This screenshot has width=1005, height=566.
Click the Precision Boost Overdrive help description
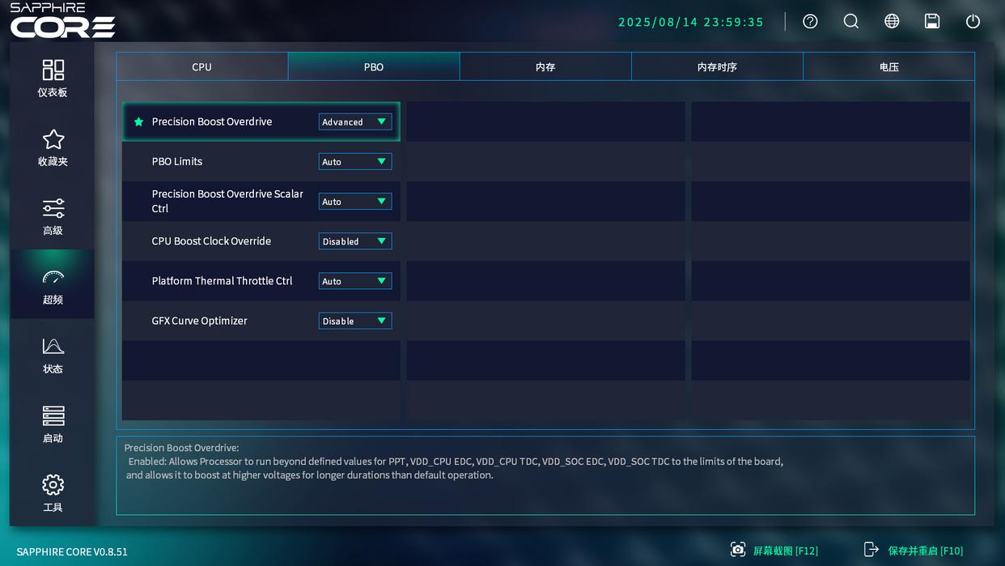(x=453, y=462)
